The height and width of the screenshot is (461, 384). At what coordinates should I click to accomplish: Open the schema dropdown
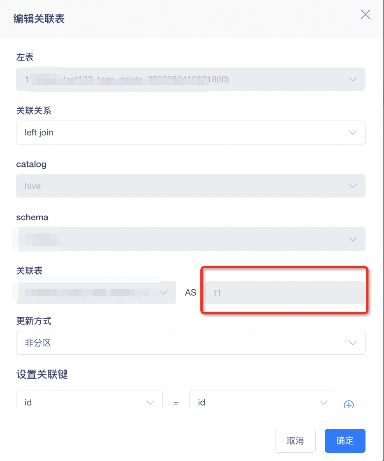point(190,239)
